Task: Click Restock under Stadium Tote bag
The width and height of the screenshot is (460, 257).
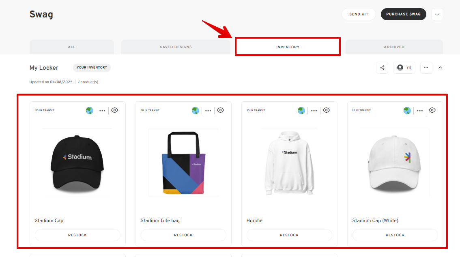Action: (183, 235)
